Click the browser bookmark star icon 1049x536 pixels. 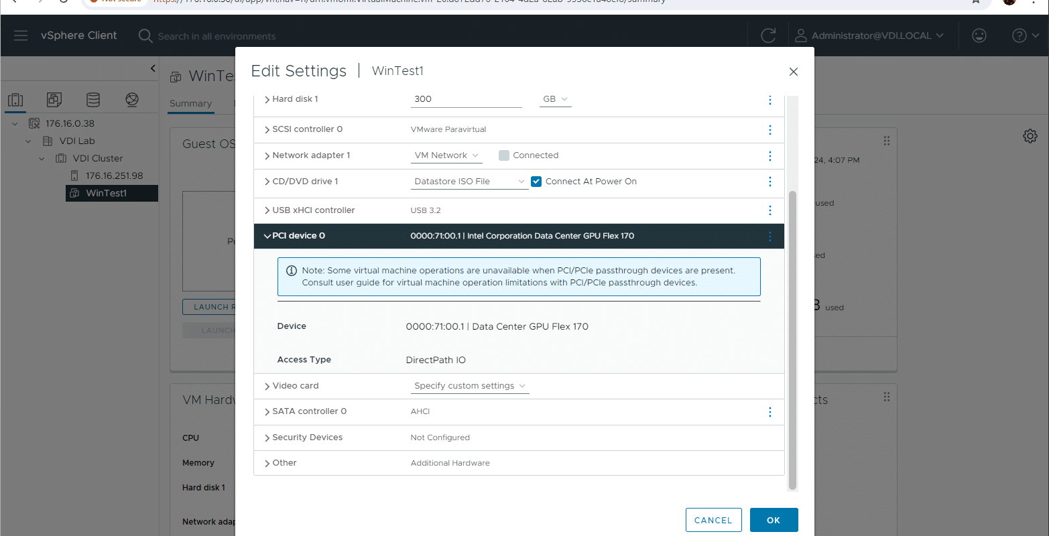coord(976,2)
